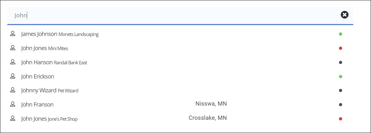Screen dimensions: 371x133
Task: Pick Johnny Wizard from the list
Action: (x=39, y=90)
